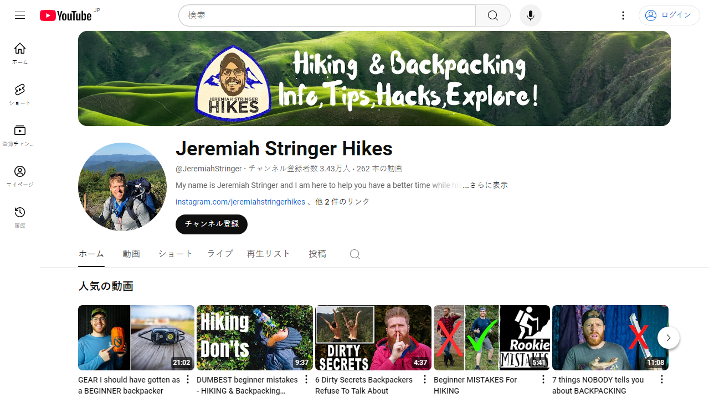Select the ホーム channel tab

[91, 254]
